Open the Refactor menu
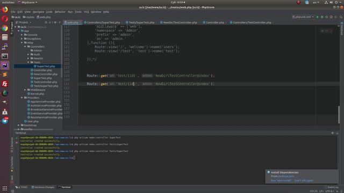The height and width of the screenshot is (193, 344). pos(60,12)
